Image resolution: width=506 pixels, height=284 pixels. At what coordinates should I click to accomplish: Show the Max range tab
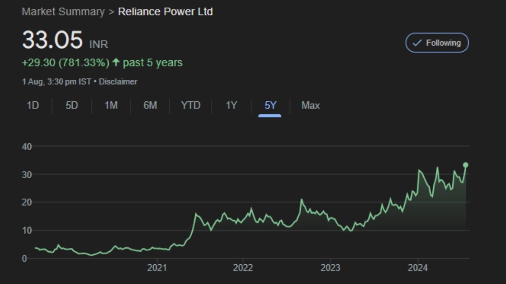[x=310, y=106]
